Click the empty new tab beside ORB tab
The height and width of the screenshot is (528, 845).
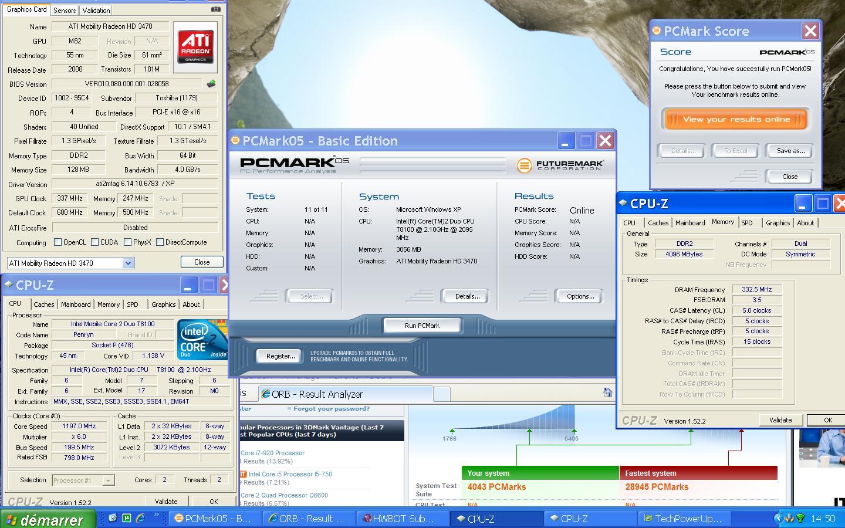pos(442,394)
